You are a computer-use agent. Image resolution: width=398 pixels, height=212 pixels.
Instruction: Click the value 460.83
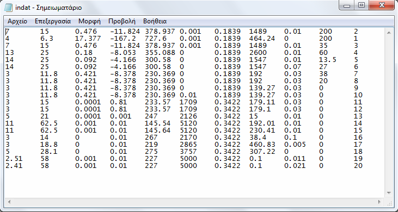[262, 145]
